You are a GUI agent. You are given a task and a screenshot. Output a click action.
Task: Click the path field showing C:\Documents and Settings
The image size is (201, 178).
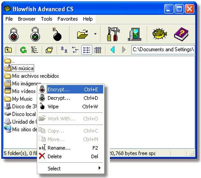(163, 49)
